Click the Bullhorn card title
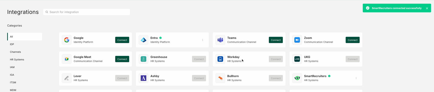The image size is (434, 92). pyautogui.click(x=233, y=76)
